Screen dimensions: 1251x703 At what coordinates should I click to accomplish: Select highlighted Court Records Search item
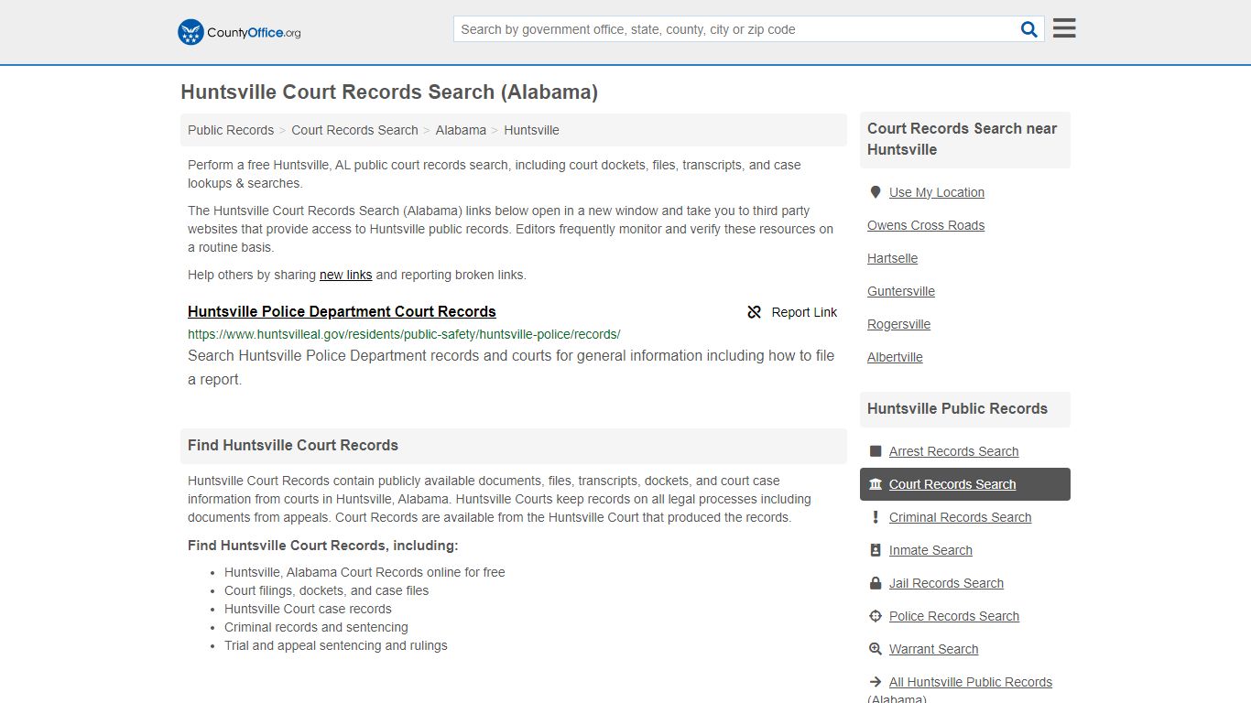pos(965,484)
